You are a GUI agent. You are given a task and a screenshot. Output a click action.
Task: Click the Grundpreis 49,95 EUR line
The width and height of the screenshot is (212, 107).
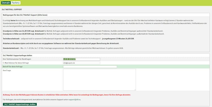[84, 34]
